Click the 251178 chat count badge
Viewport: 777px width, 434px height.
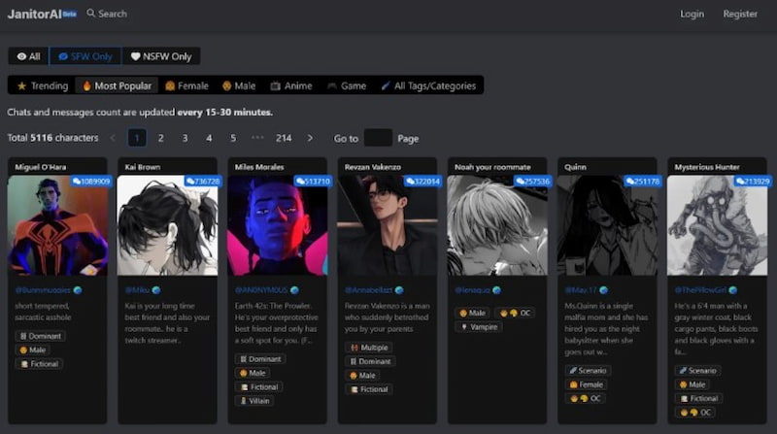643,182
